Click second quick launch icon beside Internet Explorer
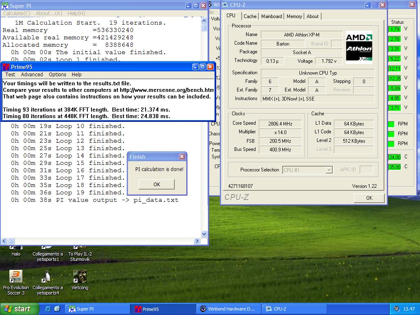Screen dimensions: 420x315 pos(57,309)
